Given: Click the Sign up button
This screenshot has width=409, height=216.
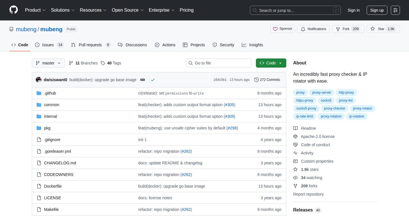Looking at the screenshot, I should [377, 10].
